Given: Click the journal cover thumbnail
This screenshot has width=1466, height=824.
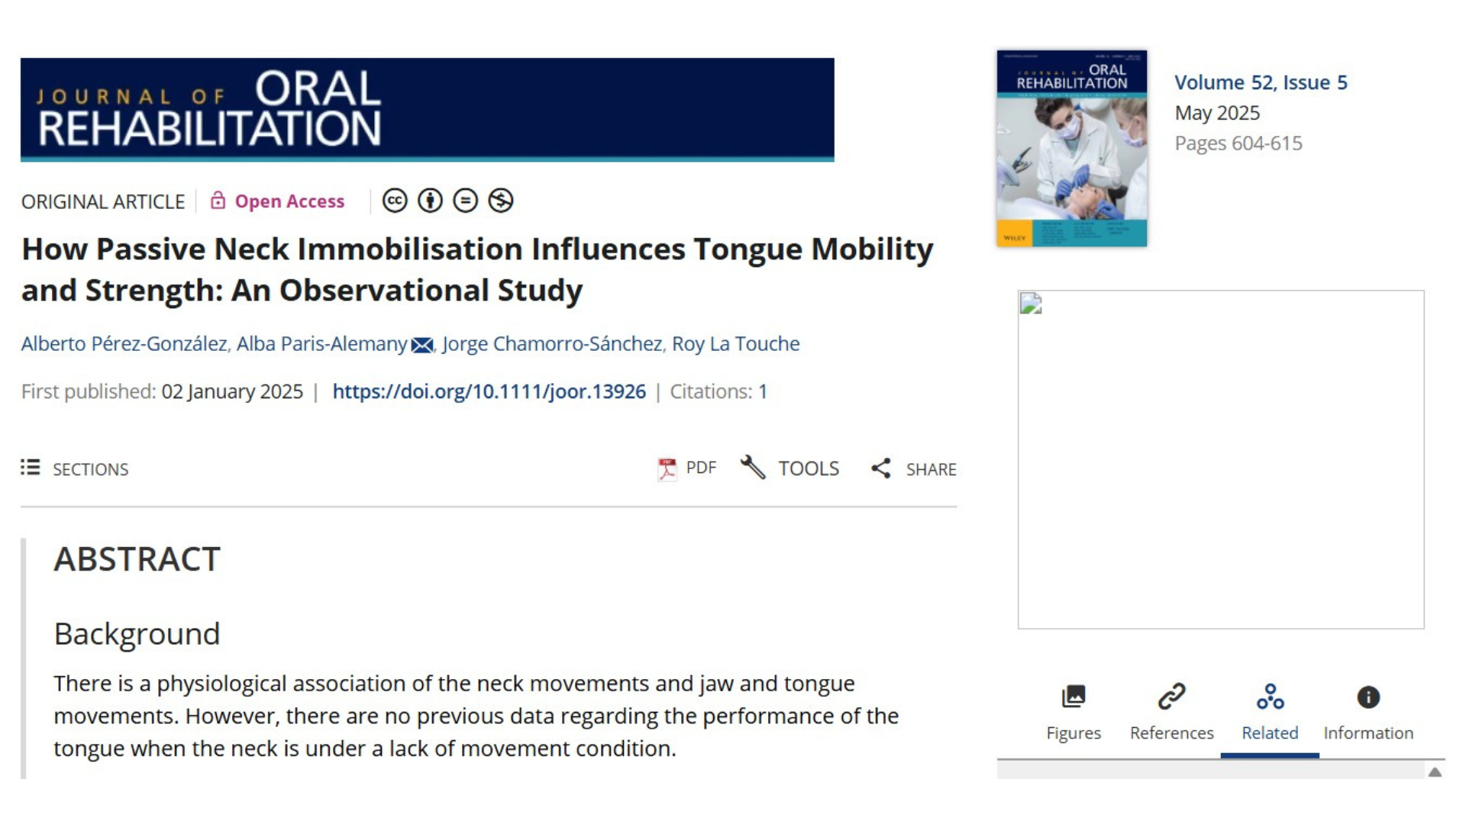Looking at the screenshot, I should click(x=1071, y=148).
